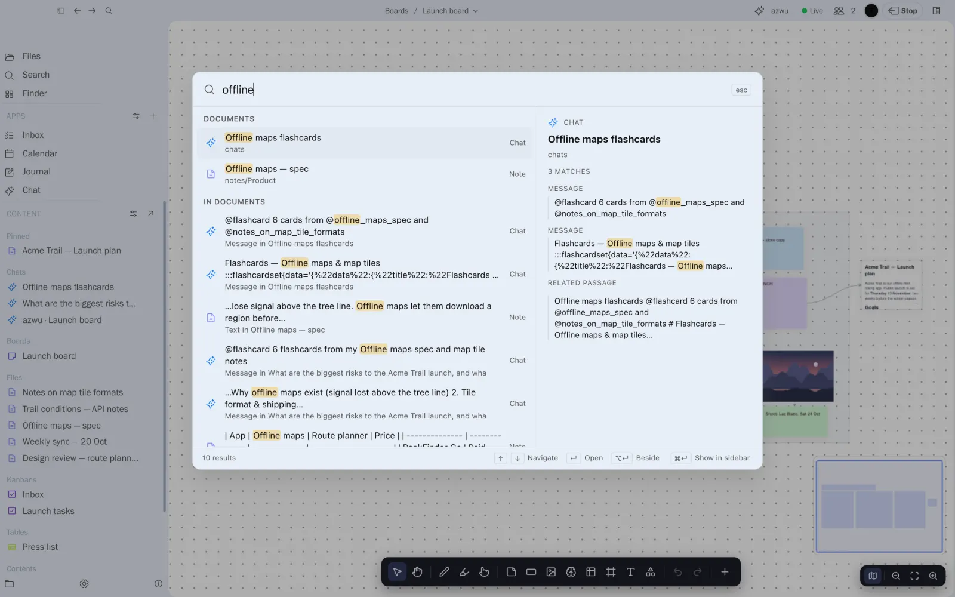955x597 pixels.
Task: Click the expand arrow icon beside CONTENT
Action: pyautogui.click(x=150, y=213)
